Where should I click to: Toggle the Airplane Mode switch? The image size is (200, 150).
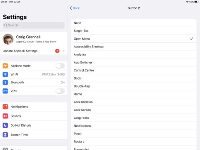coord(60,66)
